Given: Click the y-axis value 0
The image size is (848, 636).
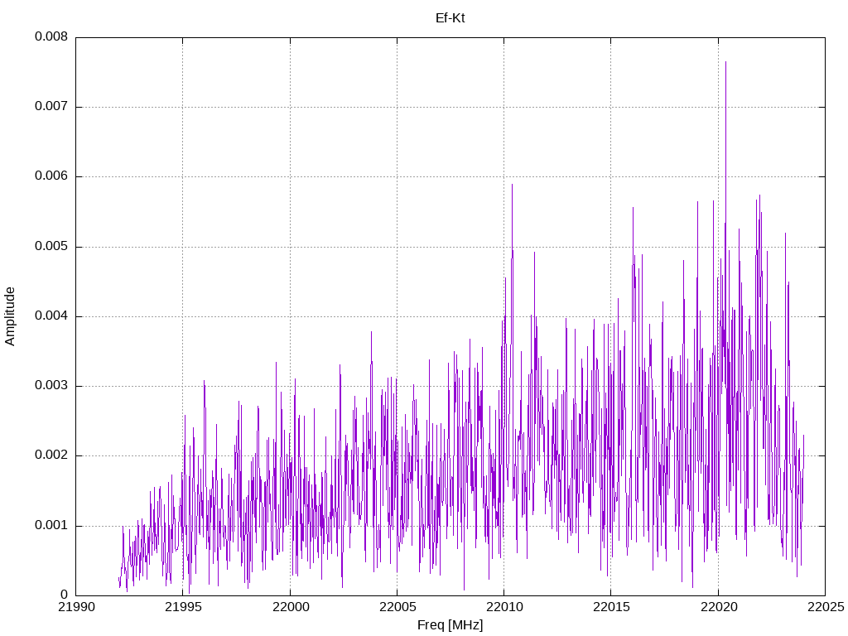Looking at the screenshot, I should 64,595.
